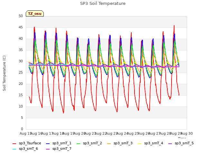Viewport: 206px width, 155px height.
Task: Click the purple sp3_smT_5 color swatch
Action: point(170,143)
